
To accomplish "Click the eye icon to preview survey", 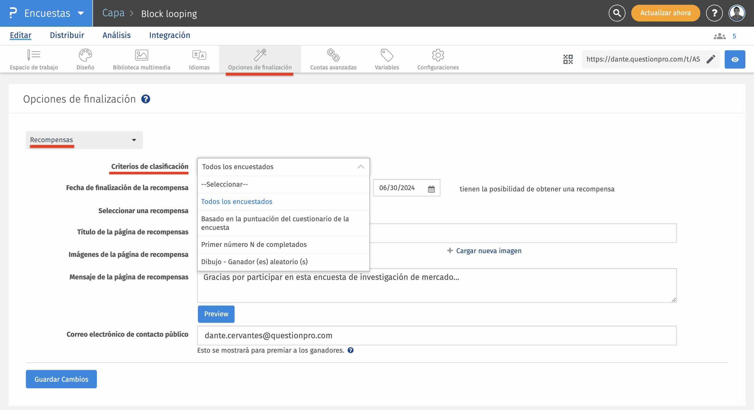I will pos(735,59).
